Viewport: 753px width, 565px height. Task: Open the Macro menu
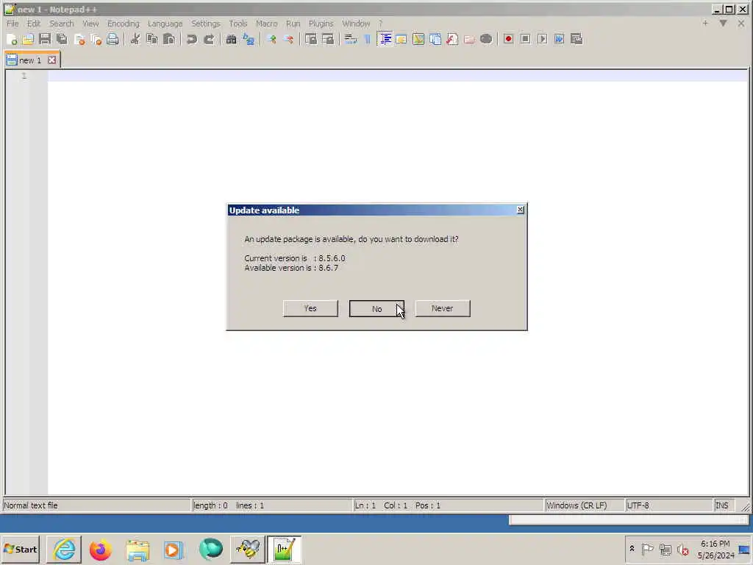point(266,24)
